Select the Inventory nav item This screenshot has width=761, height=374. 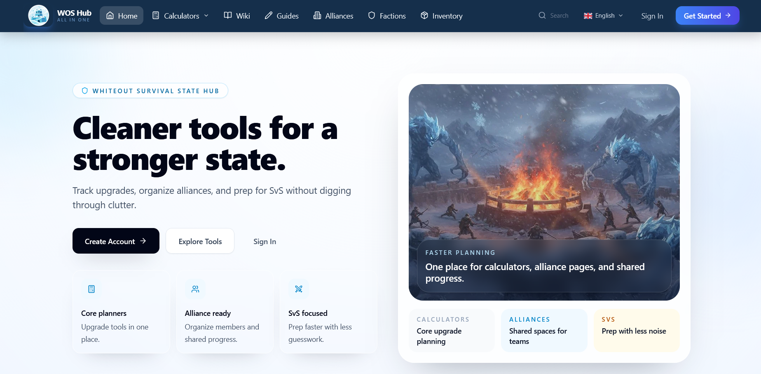pos(442,16)
